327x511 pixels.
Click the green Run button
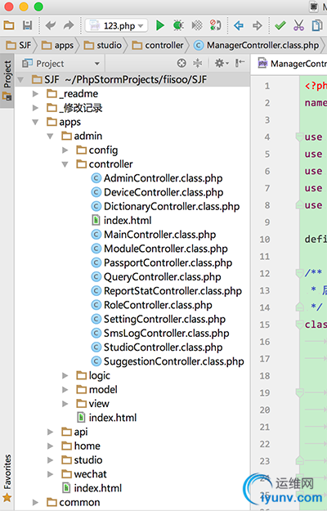coord(160,25)
